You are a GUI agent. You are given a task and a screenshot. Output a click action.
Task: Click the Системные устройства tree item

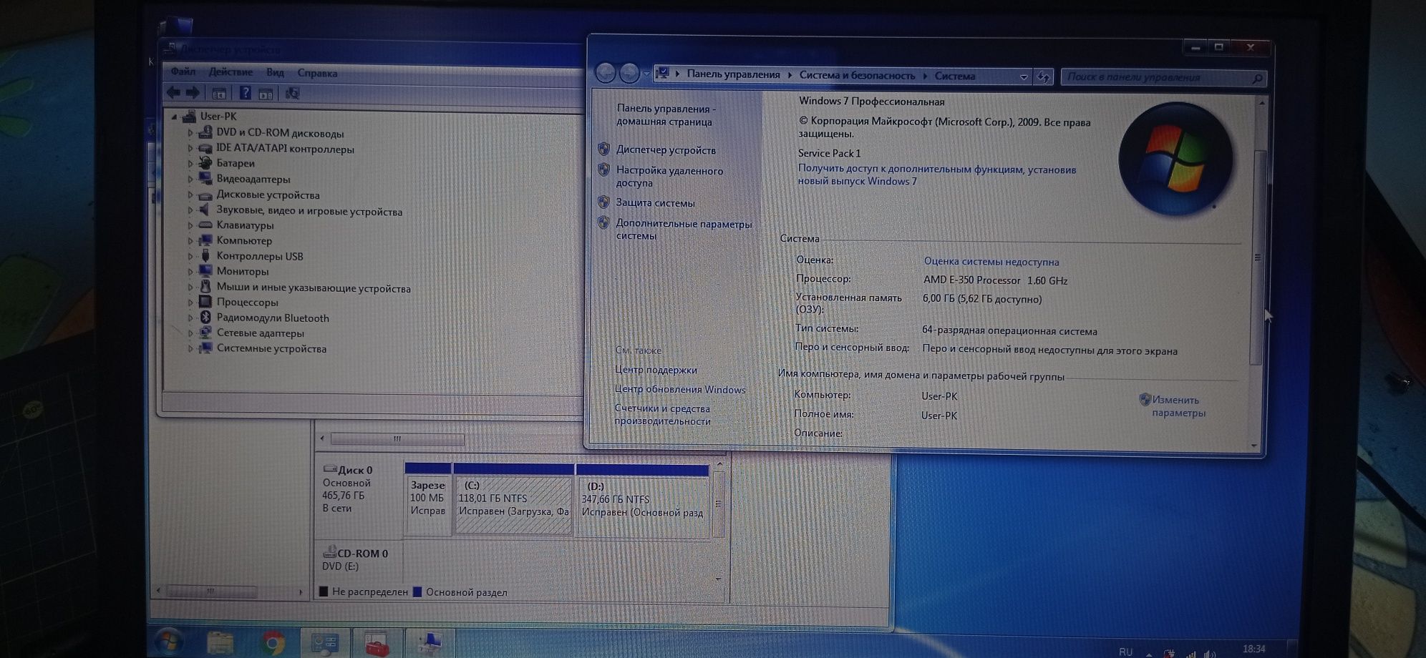(x=271, y=348)
